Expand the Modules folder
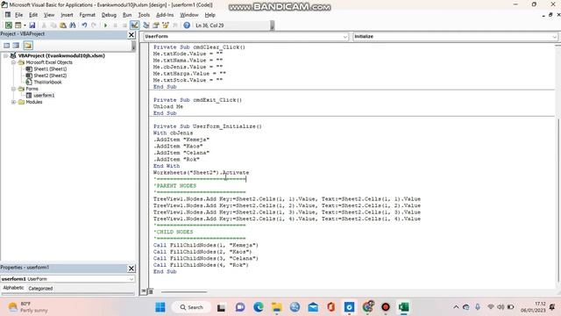The height and width of the screenshot is (316, 561). click(x=13, y=102)
